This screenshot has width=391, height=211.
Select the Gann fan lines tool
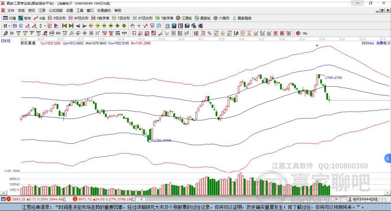[x=141, y=33]
